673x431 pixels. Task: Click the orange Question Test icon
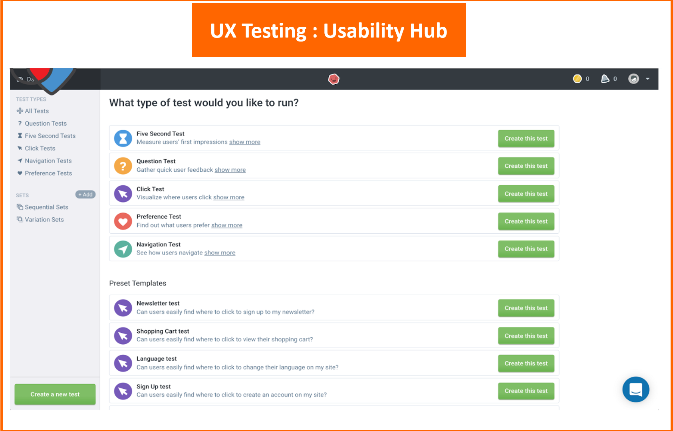point(123,166)
